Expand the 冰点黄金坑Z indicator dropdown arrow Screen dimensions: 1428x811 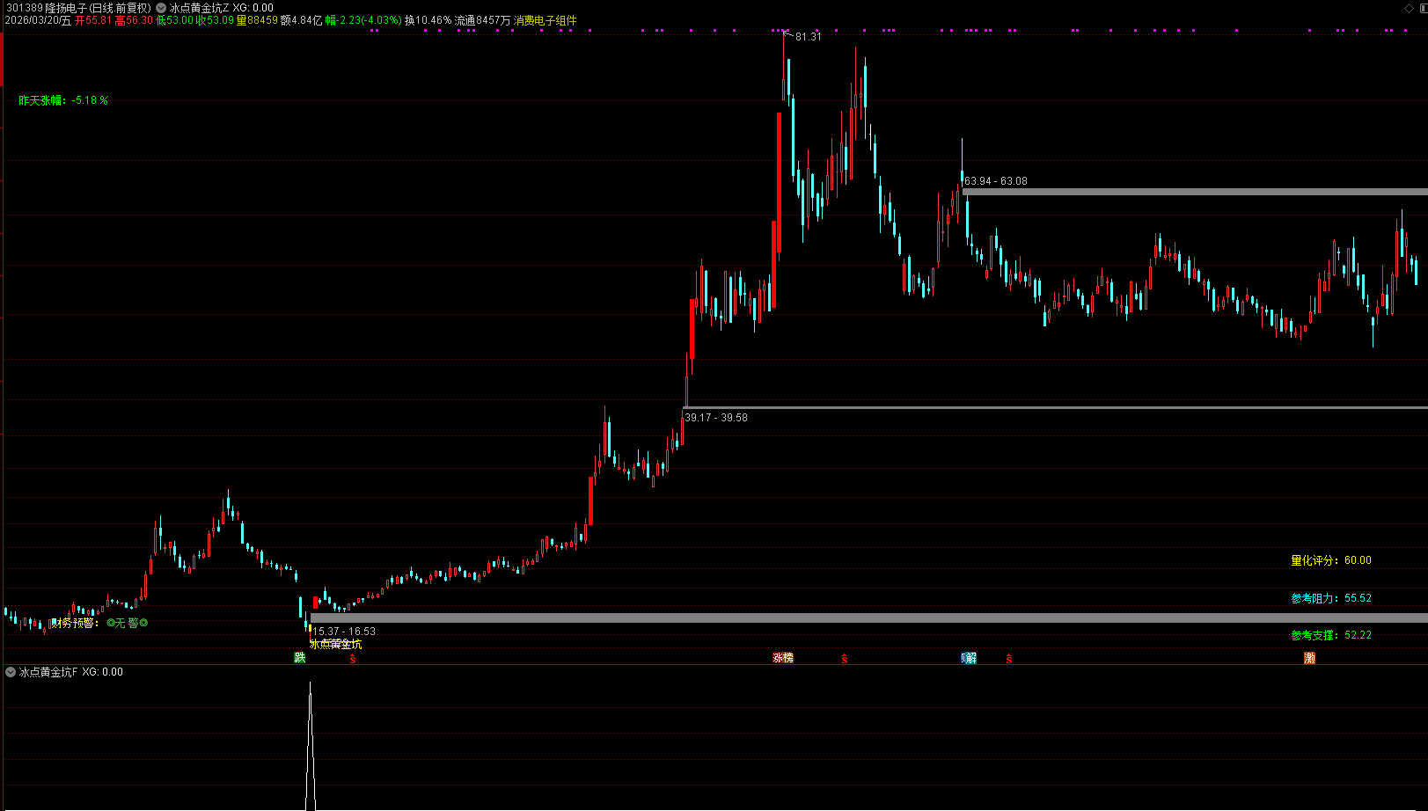click(x=161, y=8)
